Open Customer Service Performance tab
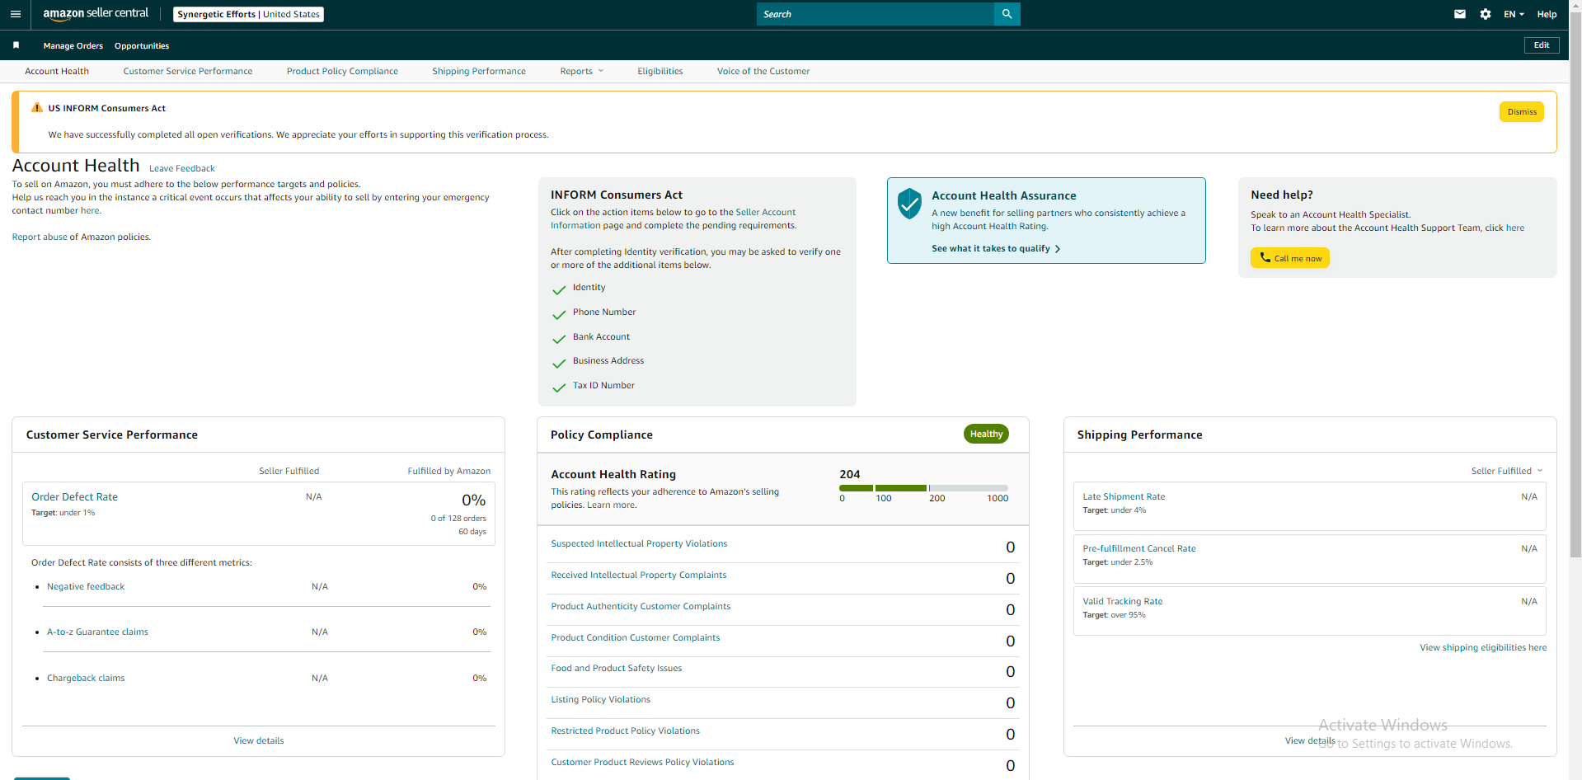Image resolution: width=1582 pixels, height=780 pixels. [x=188, y=71]
